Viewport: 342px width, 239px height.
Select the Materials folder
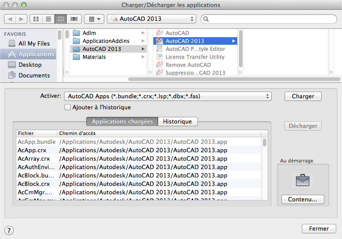pyautogui.click(x=108, y=57)
